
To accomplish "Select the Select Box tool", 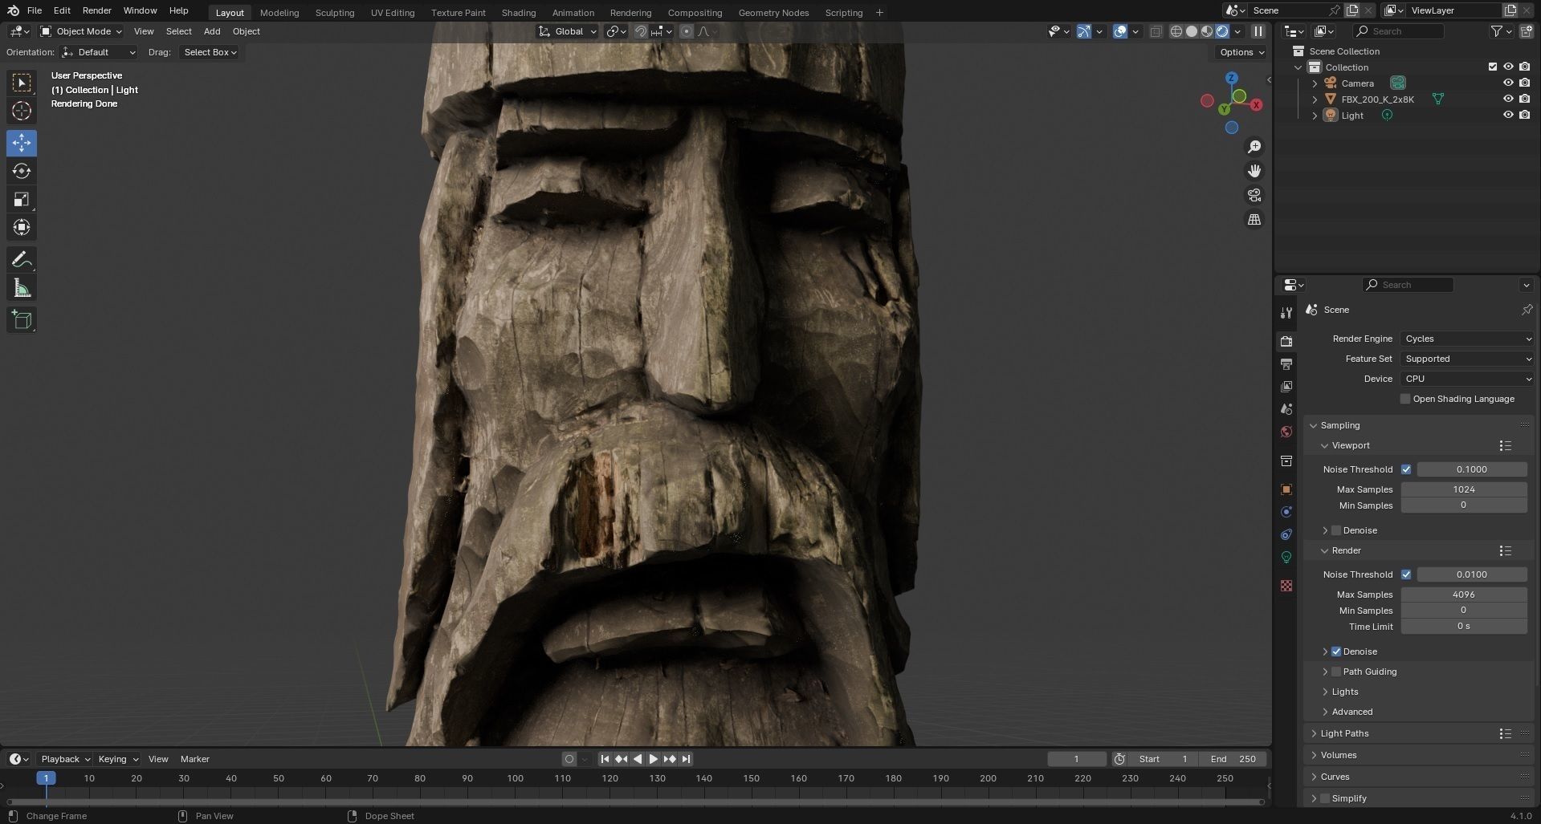I will 22,83.
